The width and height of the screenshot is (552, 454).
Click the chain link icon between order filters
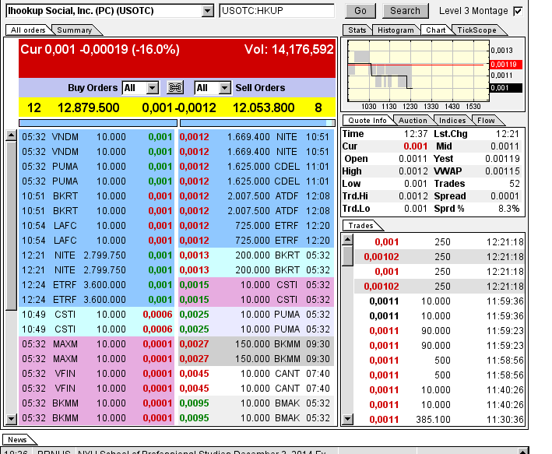[175, 88]
